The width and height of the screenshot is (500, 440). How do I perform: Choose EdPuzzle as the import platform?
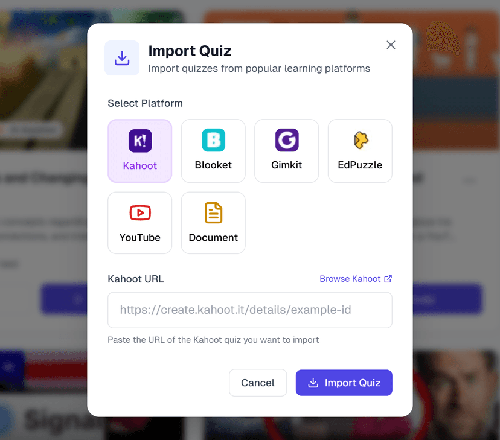pyautogui.click(x=360, y=151)
